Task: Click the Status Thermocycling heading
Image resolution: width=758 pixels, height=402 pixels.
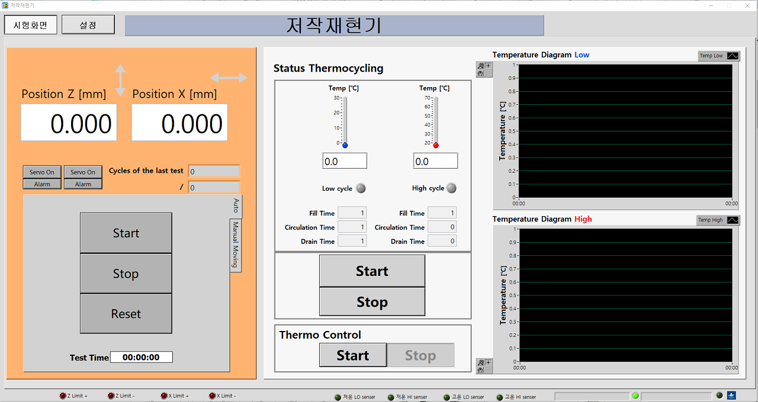Action: pos(329,68)
